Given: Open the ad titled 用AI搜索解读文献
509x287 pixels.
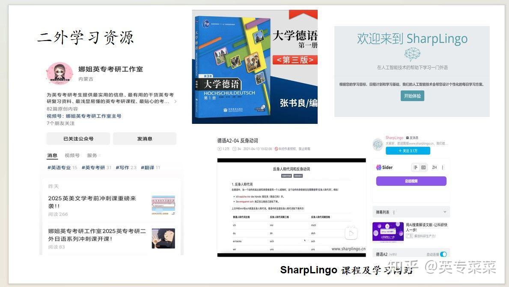Looking at the screenshot, I should pos(426,227).
